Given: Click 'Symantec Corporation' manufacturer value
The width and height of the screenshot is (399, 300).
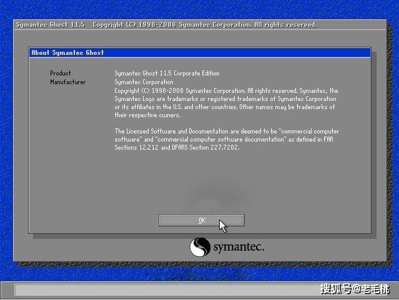Looking at the screenshot, I should [x=144, y=82].
